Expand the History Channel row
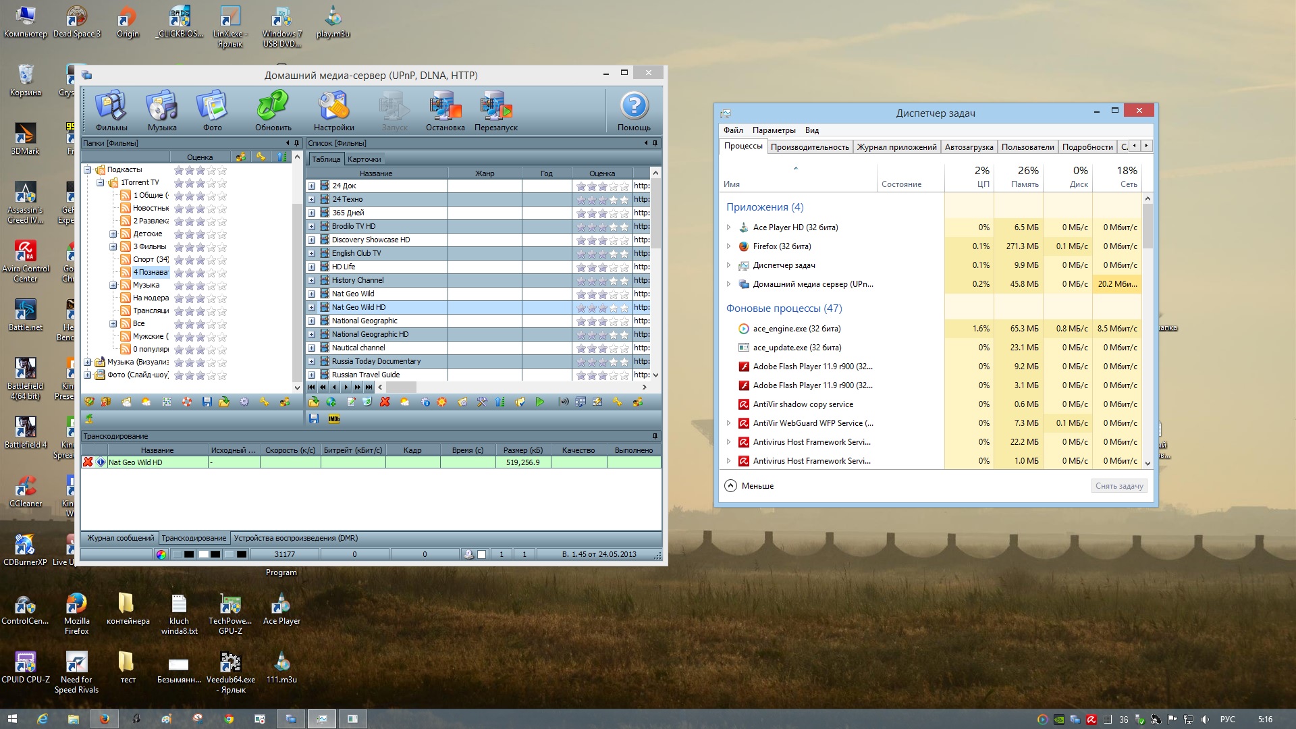 pyautogui.click(x=312, y=280)
